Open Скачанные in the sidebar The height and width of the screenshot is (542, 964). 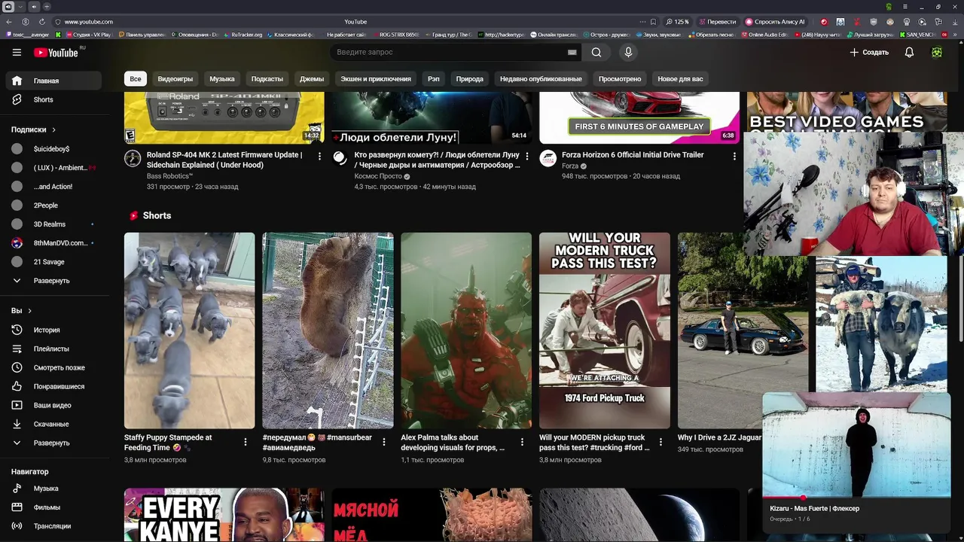[53, 424]
